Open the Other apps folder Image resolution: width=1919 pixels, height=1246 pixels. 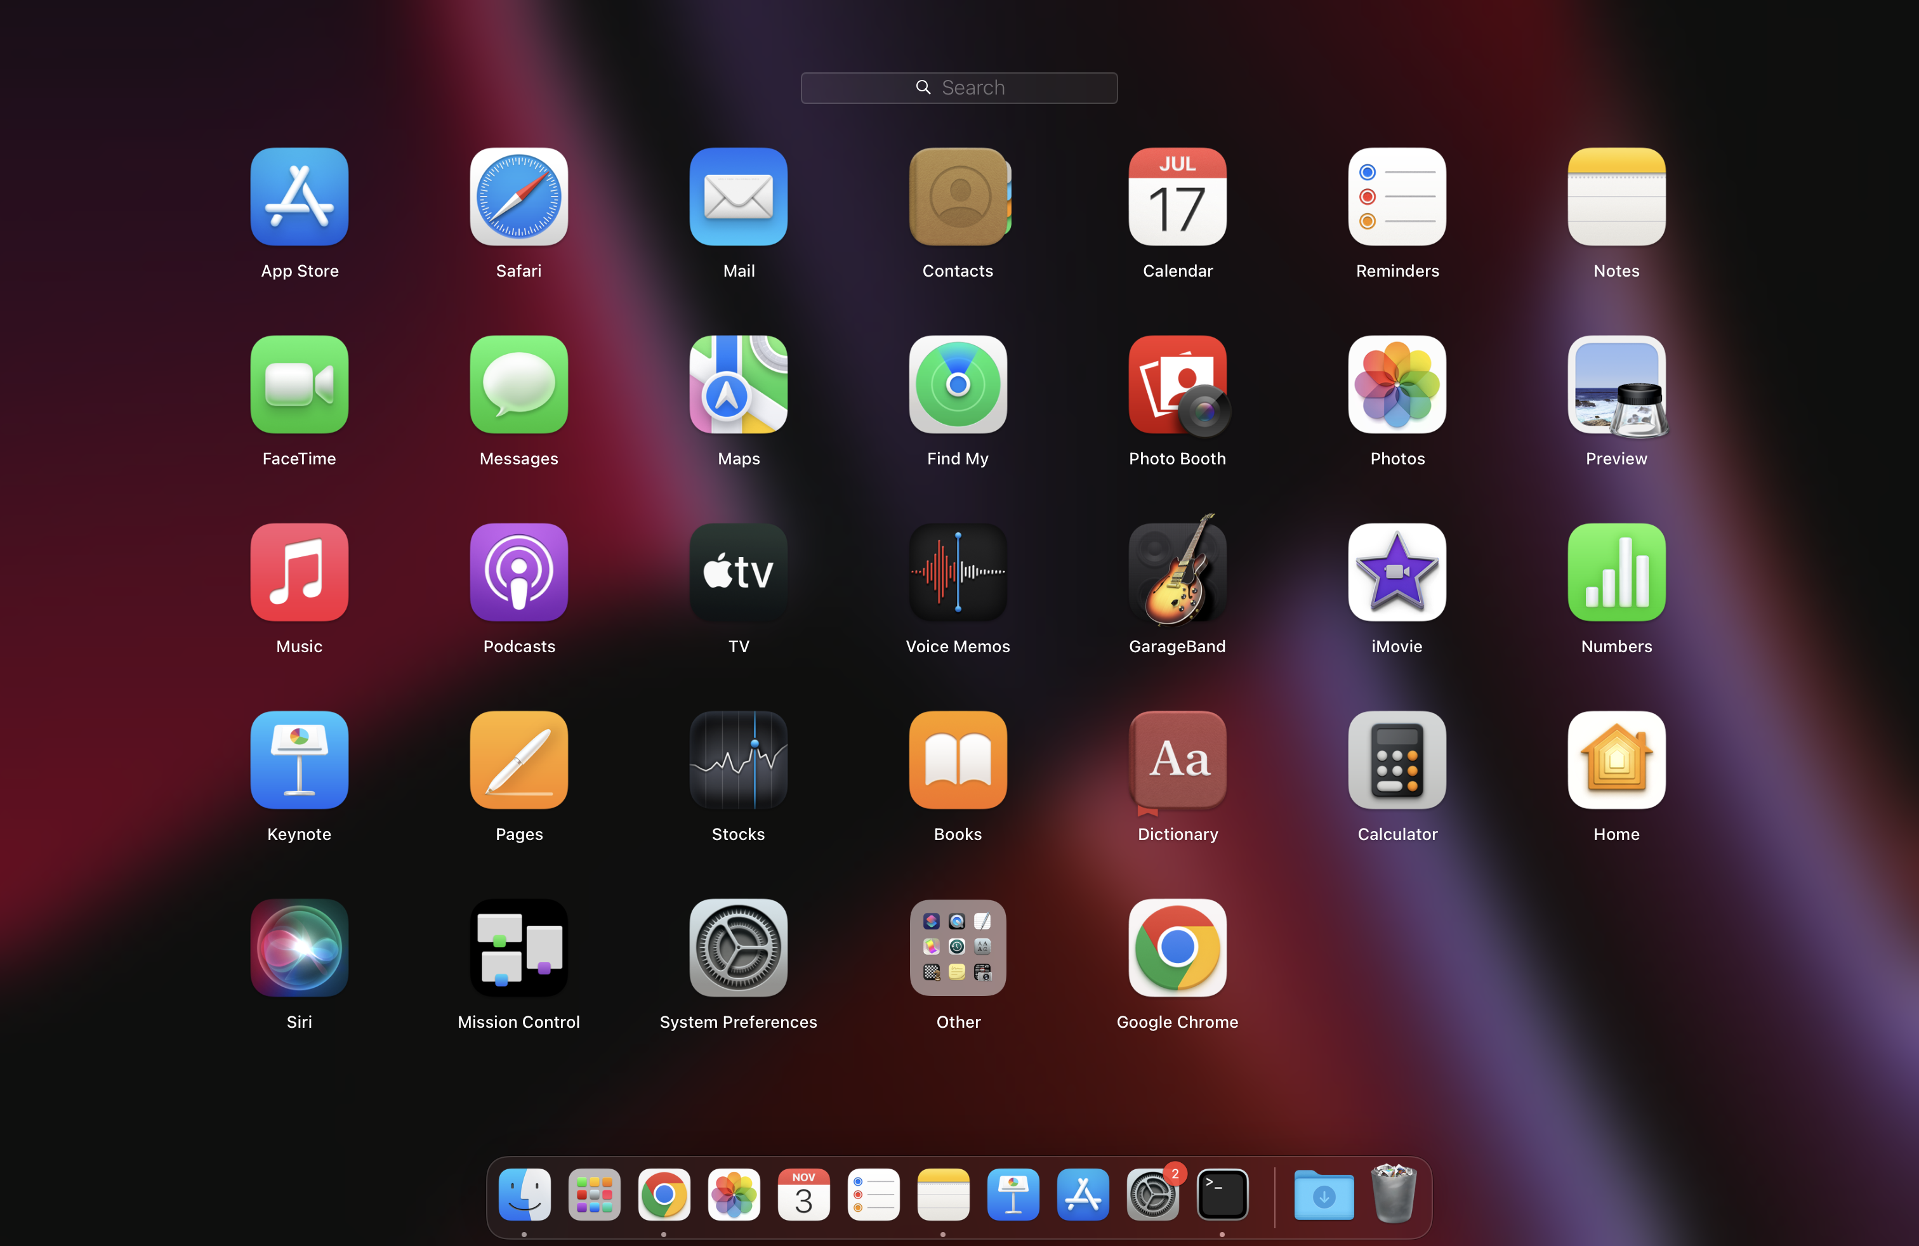click(x=958, y=948)
